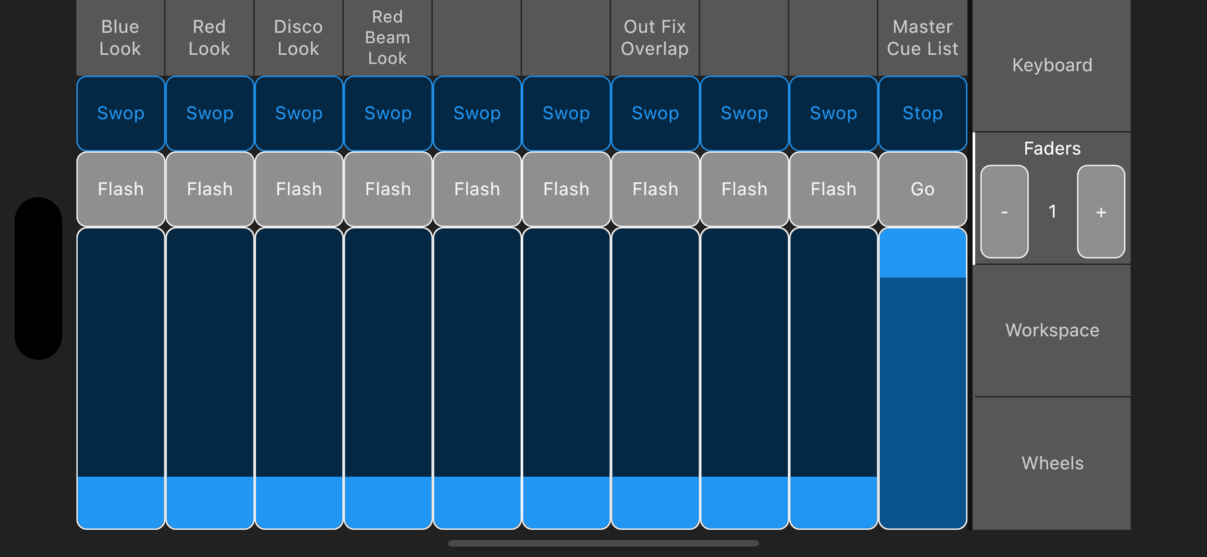Click the Blue Look fader track
The width and height of the screenshot is (1207, 557).
120,378
